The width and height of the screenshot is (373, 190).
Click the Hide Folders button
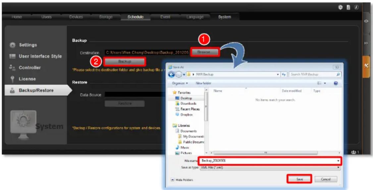(x=182, y=180)
